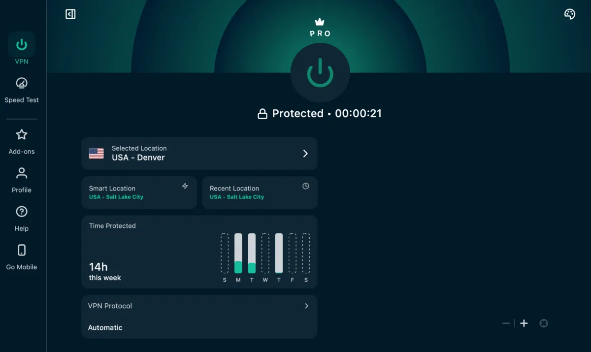This screenshot has height=352, width=591.
Task: Toggle the large VPN power button
Action: click(x=320, y=73)
